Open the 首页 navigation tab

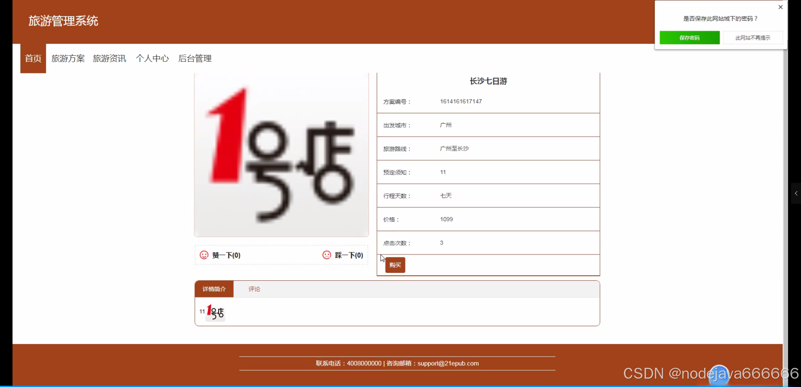pos(33,58)
